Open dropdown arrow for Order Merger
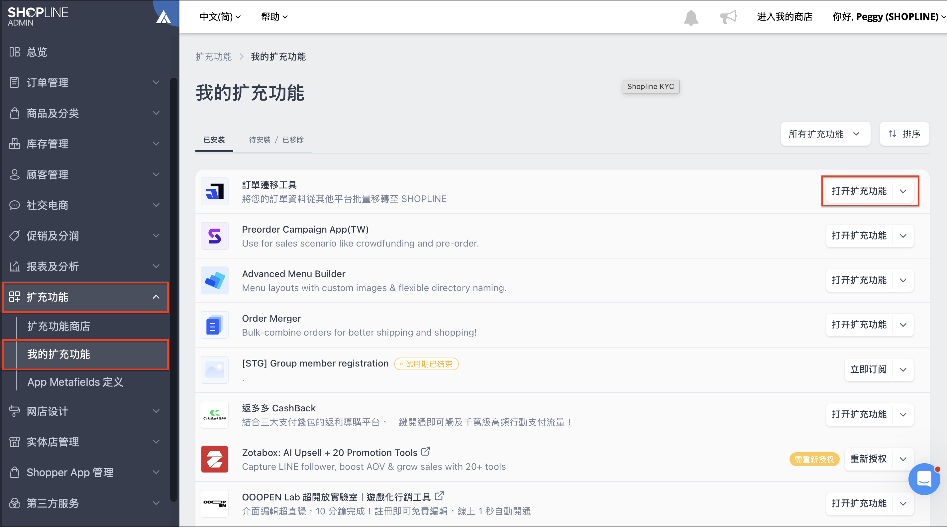This screenshot has width=947, height=527. point(903,325)
